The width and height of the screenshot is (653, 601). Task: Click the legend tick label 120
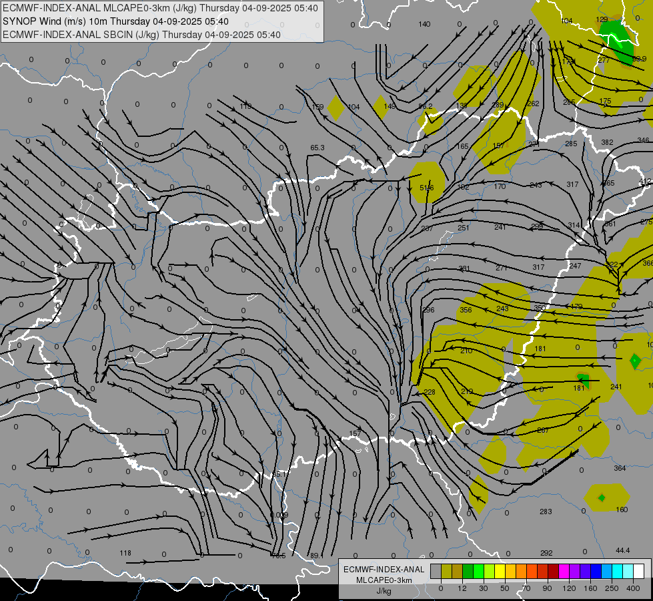point(570,588)
